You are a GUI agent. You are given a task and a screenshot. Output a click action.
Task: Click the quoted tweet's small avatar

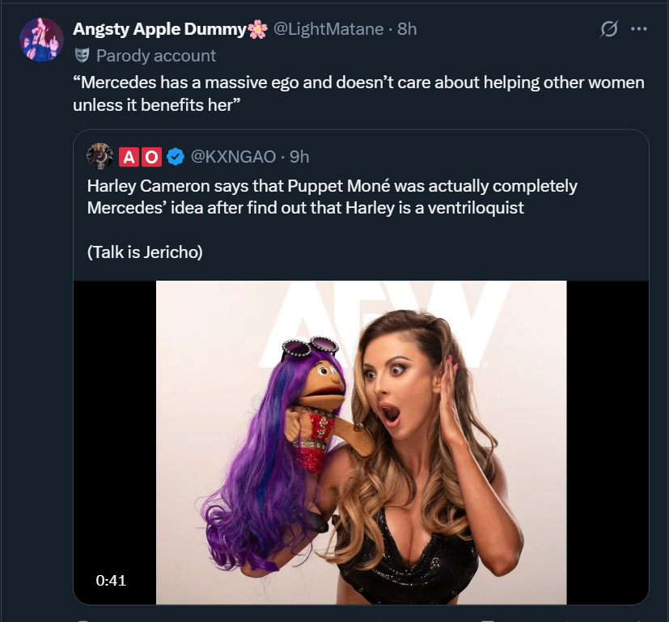(100, 155)
